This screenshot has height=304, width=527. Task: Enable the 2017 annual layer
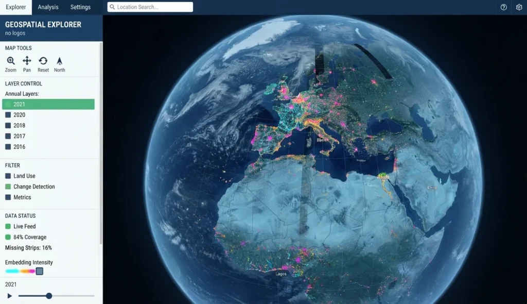click(8, 137)
